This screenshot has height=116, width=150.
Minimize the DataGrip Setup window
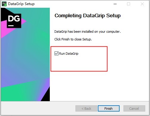coord(115,4)
